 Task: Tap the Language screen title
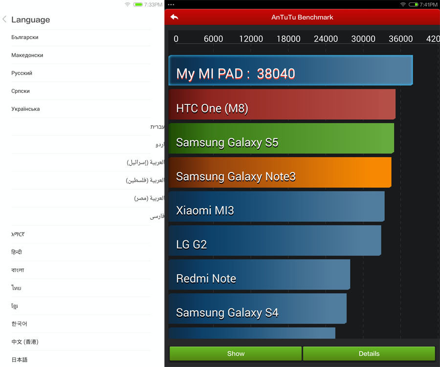(31, 20)
